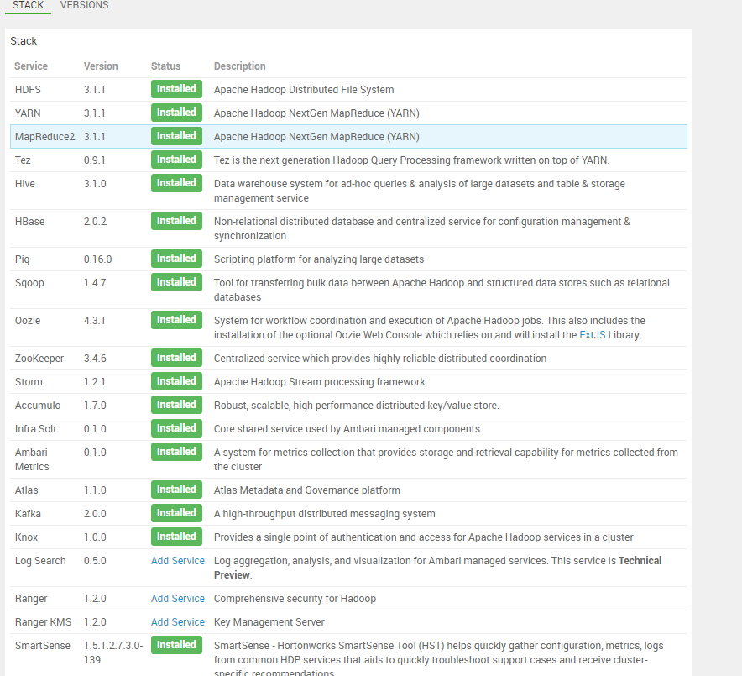The width and height of the screenshot is (742, 676).
Task: Click the Installed badge for Kafka
Action: (176, 512)
